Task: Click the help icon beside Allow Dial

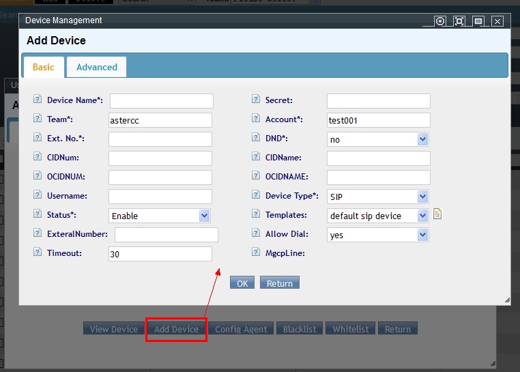Action: (256, 234)
